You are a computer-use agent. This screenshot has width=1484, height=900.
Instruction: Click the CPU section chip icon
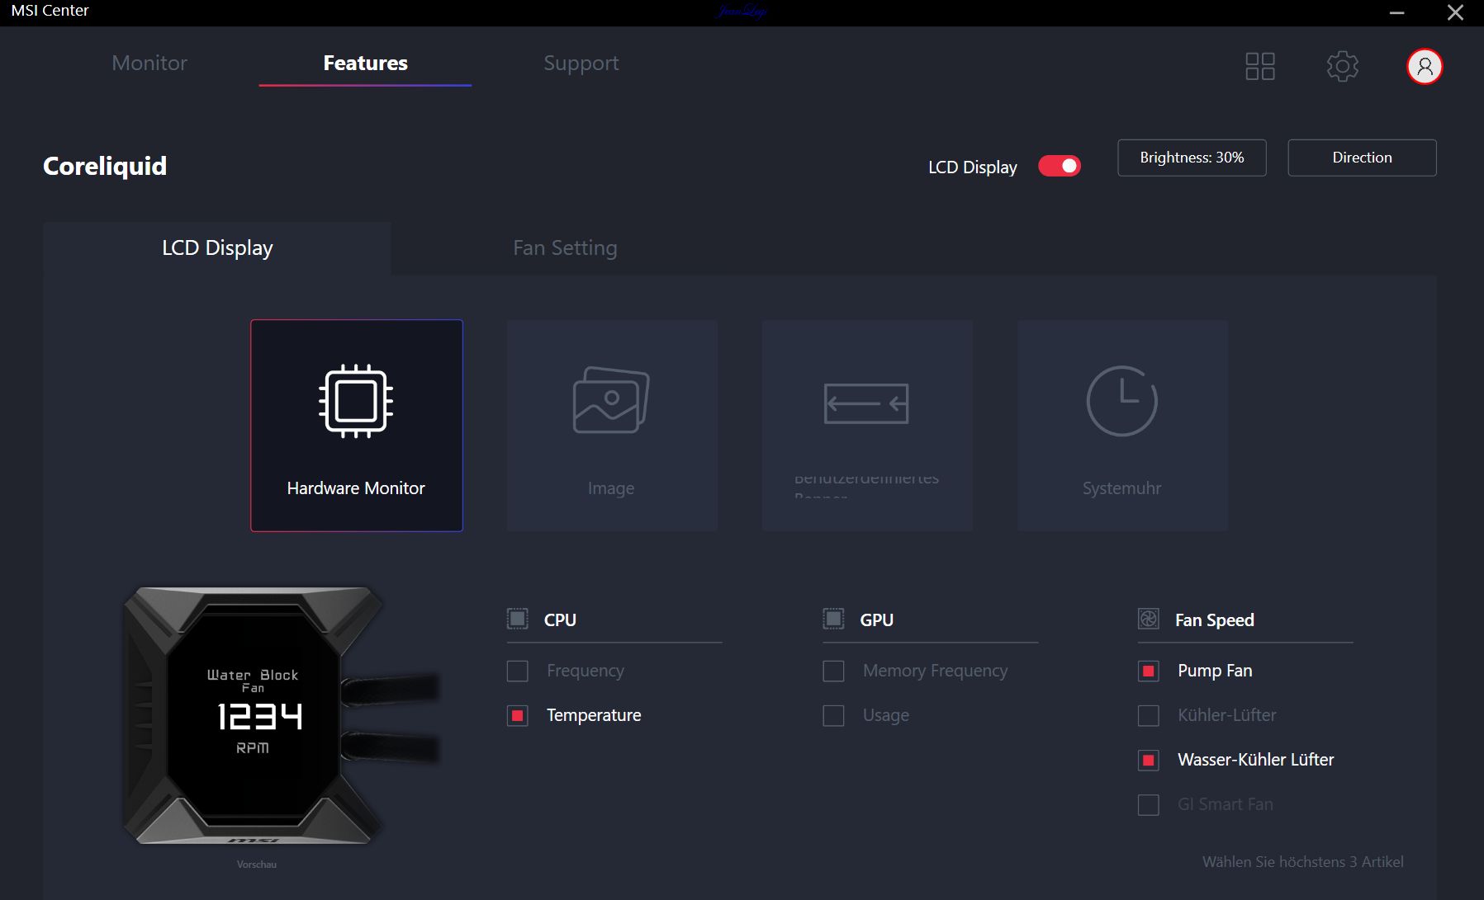tap(517, 619)
